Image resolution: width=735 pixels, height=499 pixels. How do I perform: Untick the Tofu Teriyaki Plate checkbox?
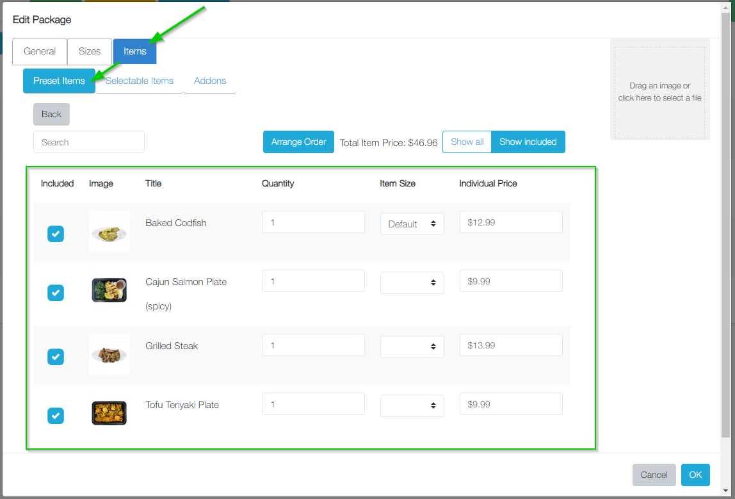[x=56, y=416]
